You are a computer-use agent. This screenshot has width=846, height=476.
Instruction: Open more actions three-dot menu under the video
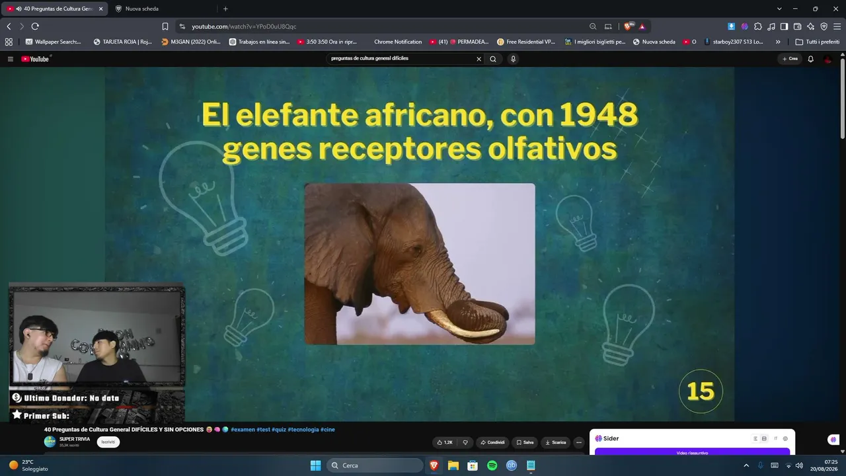pyautogui.click(x=579, y=442)
